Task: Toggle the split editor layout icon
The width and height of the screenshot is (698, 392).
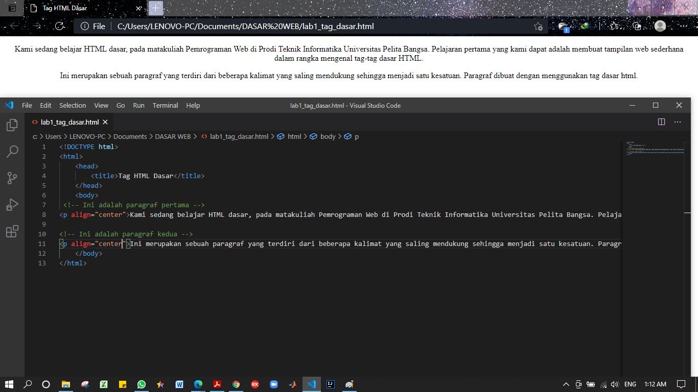Action: pos(662,122)
